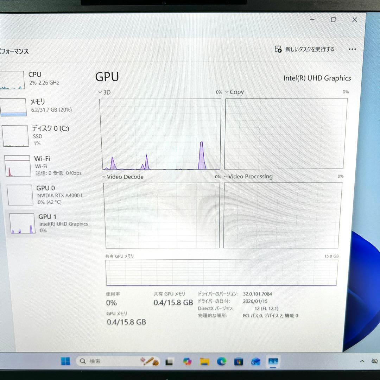
Task: Open Copilot from the taskbar
Action: (187, 361)
